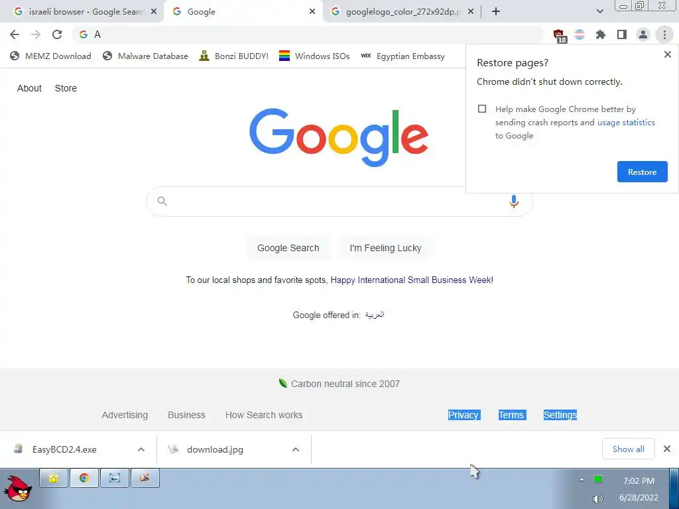Dismiss the Restore pages popup
The image size is (679, 509).
(x=667, y=54)
